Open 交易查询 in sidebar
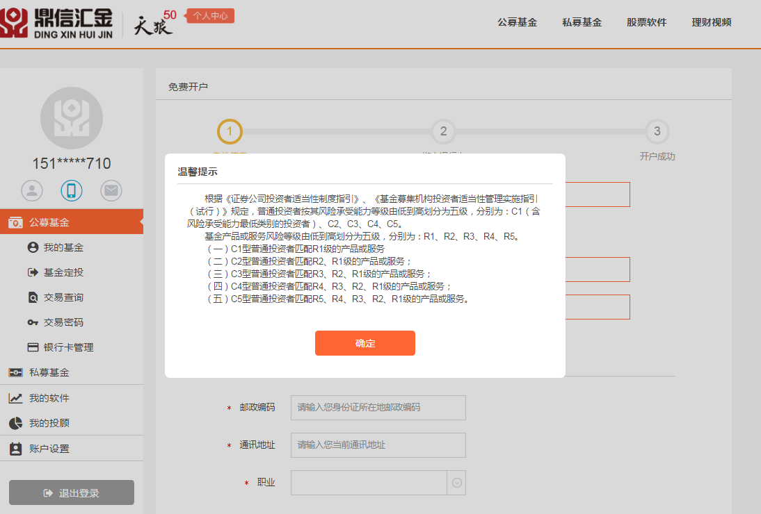 pyautogui.click(x=63, y=297)
